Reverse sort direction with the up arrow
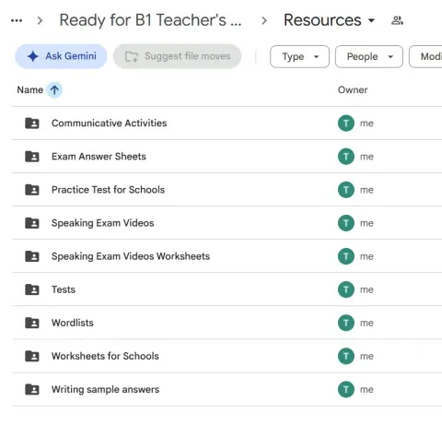The height and width of the screenshot is (436, 442). [54, 90]
